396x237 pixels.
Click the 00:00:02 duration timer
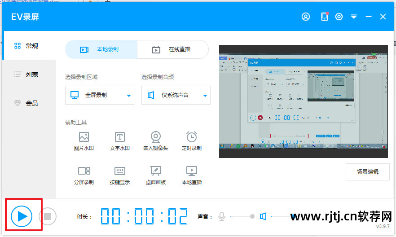(x=144, y=216)
